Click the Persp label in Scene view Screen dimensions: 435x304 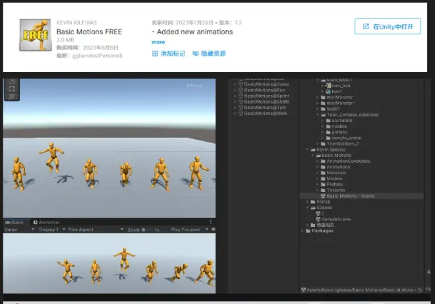point(194,86)
